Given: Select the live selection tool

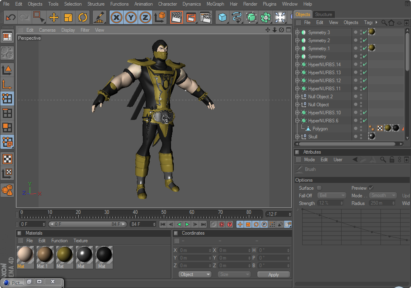Looking at the screenshot, I should click(x=39, y=18).
